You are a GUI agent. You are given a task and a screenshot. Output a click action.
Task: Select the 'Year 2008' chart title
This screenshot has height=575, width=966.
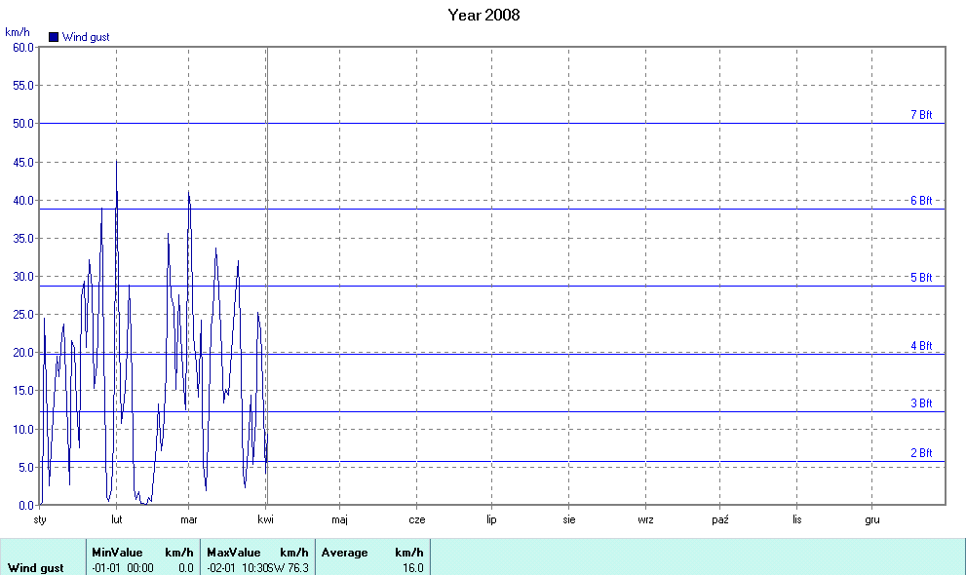pos(483,15)
